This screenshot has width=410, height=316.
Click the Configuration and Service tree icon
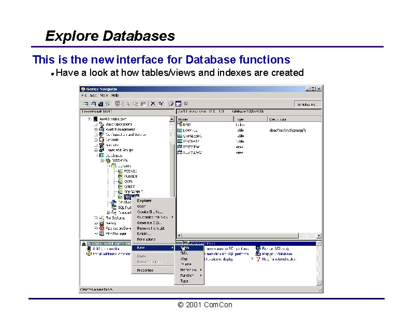[x=101, y=135]
